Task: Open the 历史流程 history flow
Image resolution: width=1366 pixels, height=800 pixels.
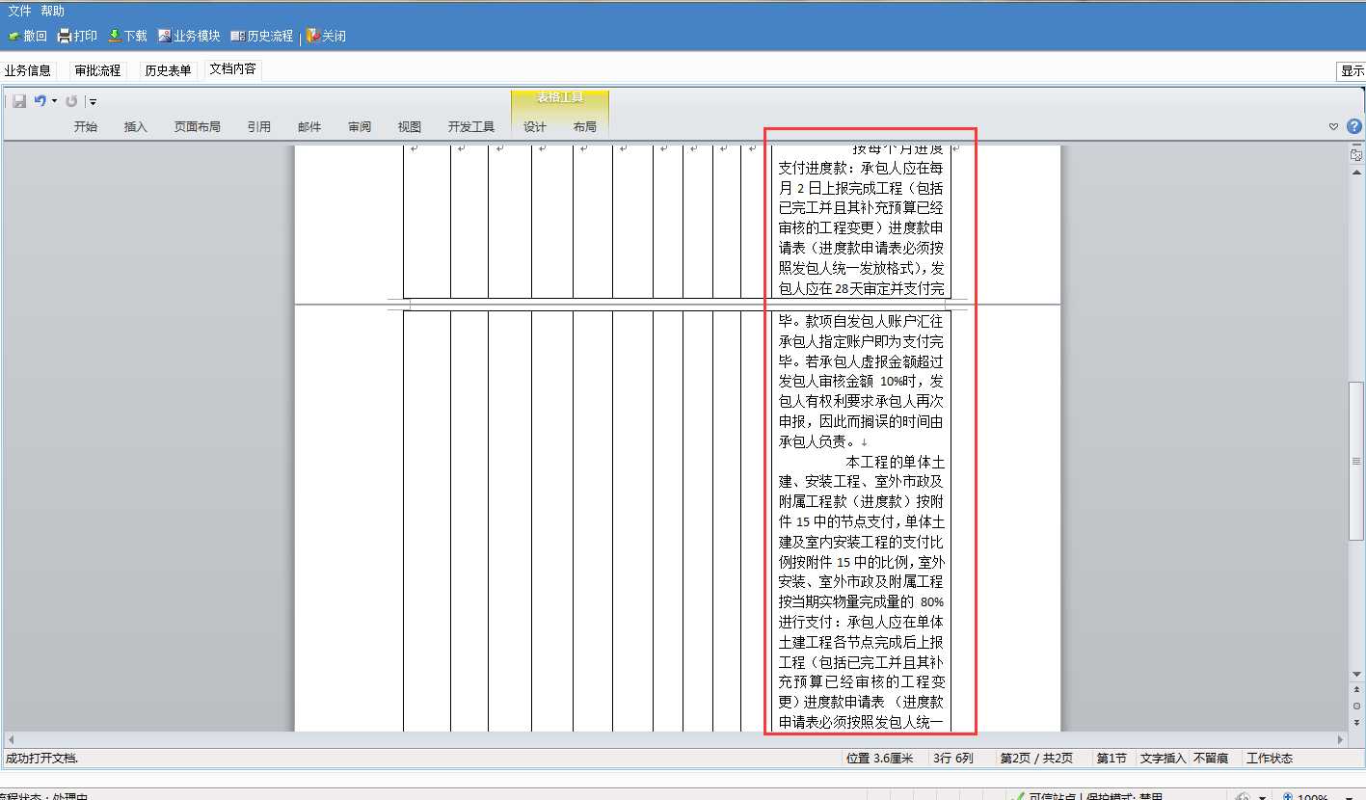Action: click(262, 36)
